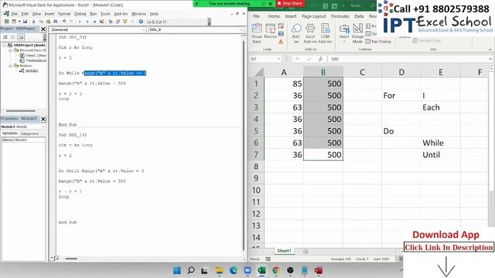Open the Excel Name Box dropdown
Image resolution: width=495 pixels, height=278 pixels.
(278, 59)
